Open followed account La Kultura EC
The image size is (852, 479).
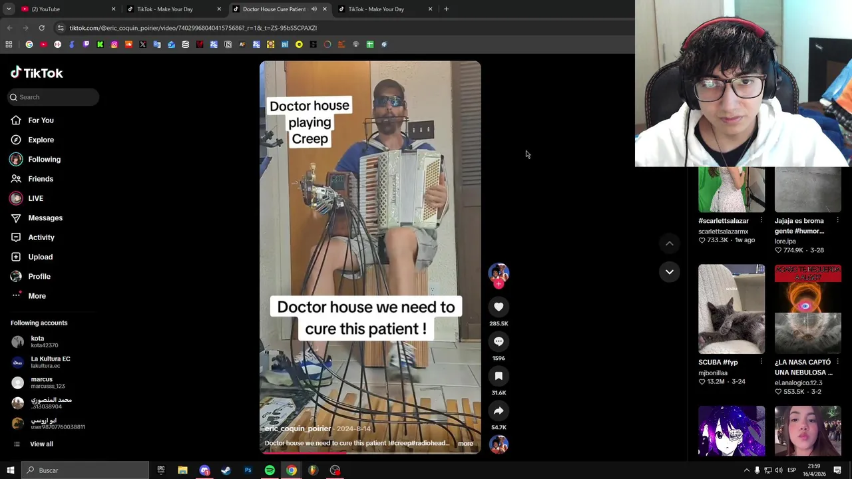(x=50, y=362)
